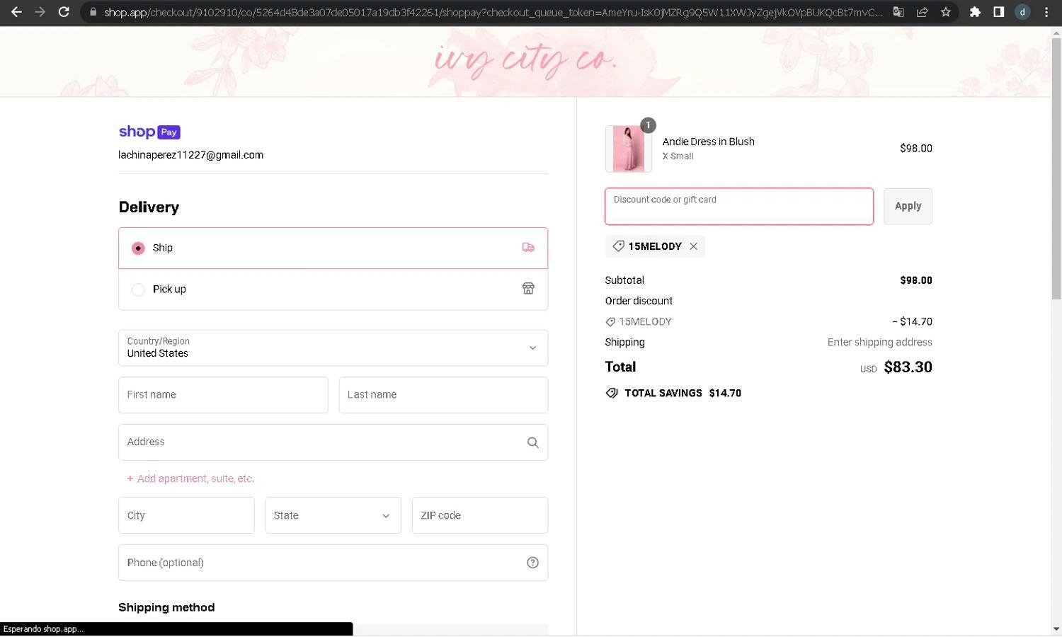The height and width of the screenshot is (637, 1062).
Task: Click the share page icon in address bar
Action: tap(922, 12)
